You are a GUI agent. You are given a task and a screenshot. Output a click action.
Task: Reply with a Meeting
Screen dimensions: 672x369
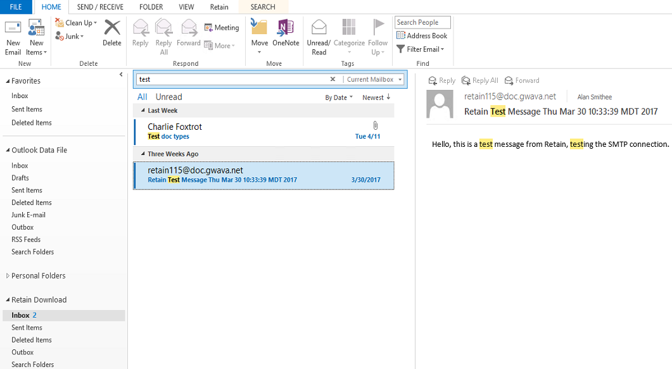222,27
